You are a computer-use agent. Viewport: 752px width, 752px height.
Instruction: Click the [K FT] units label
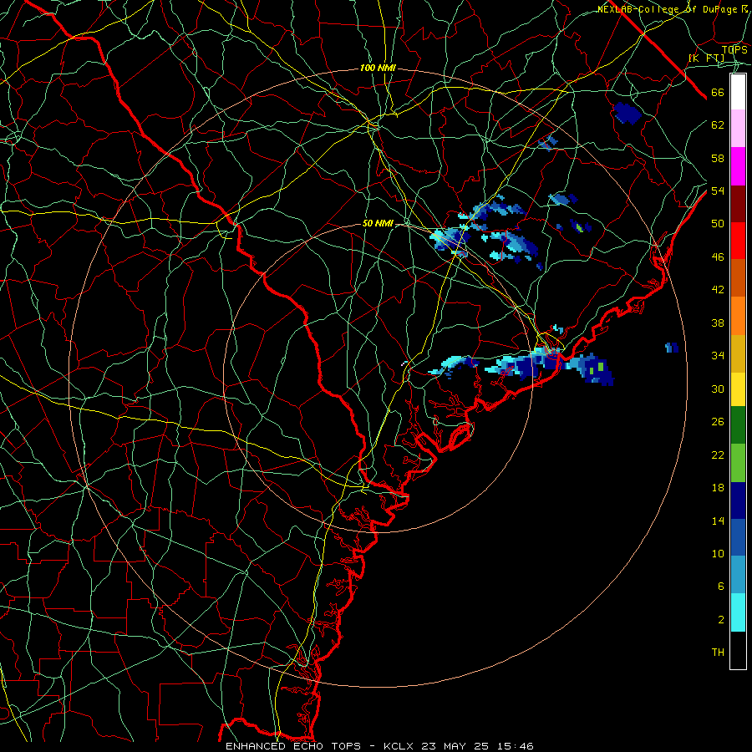click(x=706, y=58)
